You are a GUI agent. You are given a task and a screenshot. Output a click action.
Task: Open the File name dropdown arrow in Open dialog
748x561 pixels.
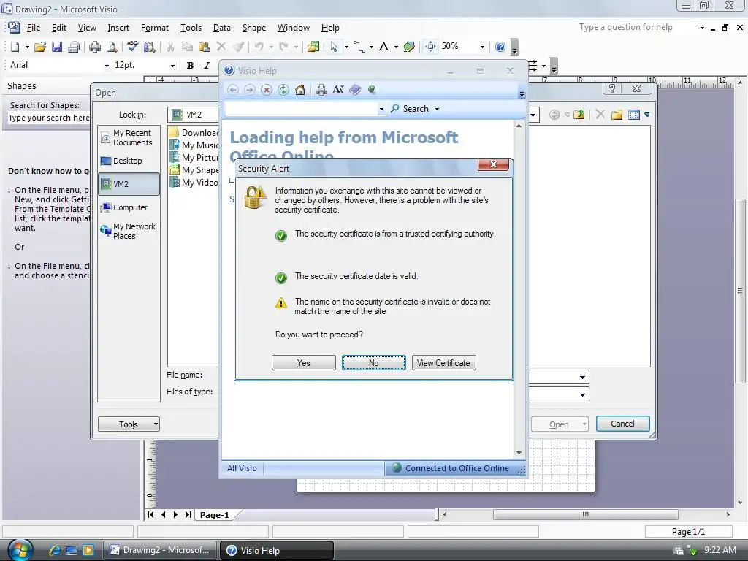(x=582, y=378)
